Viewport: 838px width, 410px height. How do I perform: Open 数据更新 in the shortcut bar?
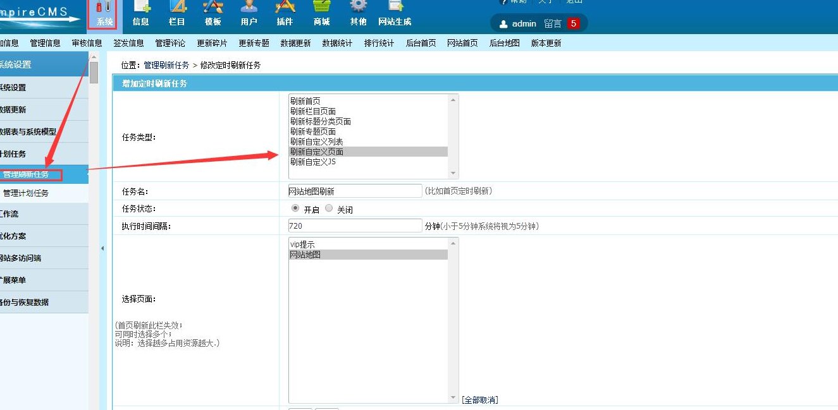coord(296,43)
